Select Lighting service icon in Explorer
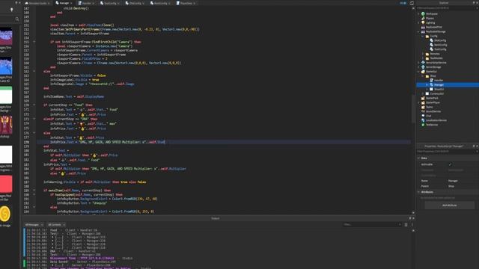 423,22
